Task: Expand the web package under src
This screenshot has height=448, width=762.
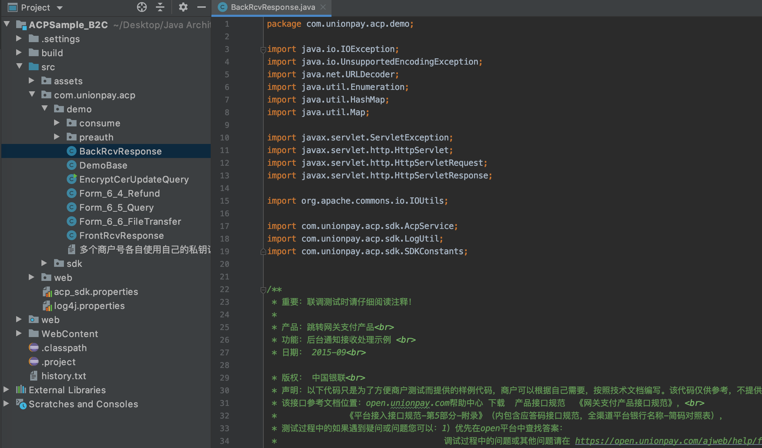Action: coord(32,277)
